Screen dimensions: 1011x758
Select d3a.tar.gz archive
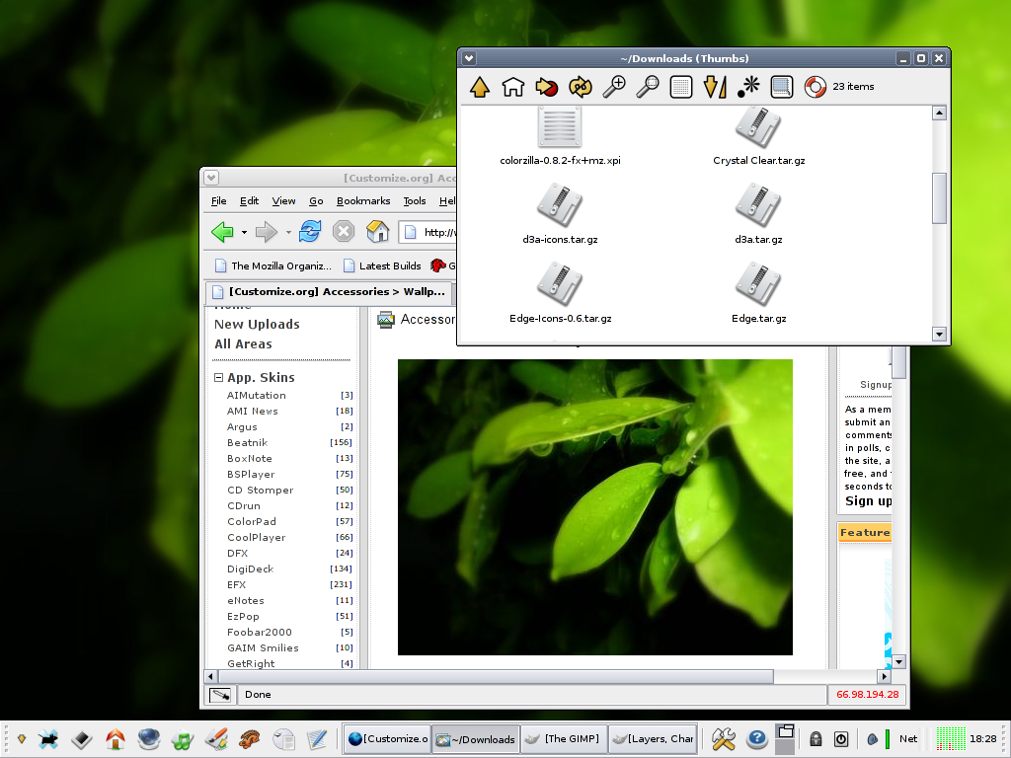(x=759, y=214)
